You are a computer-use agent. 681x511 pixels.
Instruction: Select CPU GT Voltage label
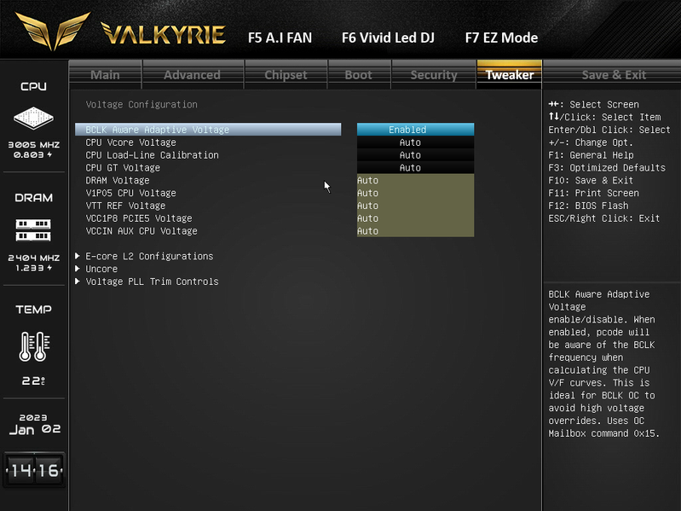(123, 168)
